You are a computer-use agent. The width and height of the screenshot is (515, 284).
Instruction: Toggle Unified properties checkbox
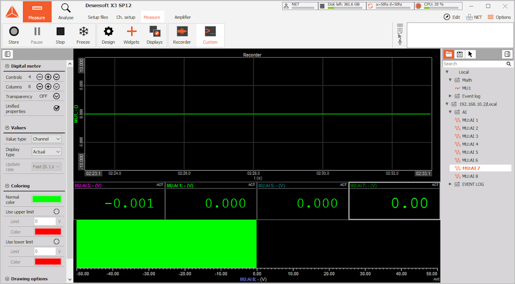point(56,108)
